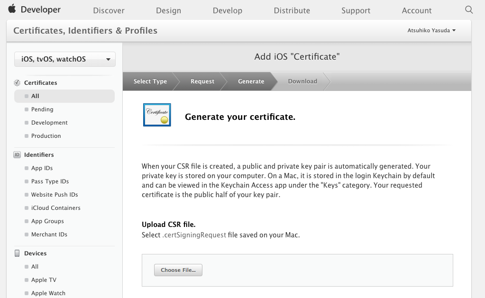
Task: Open Apple Watch devices
Action: coord(48,293)
